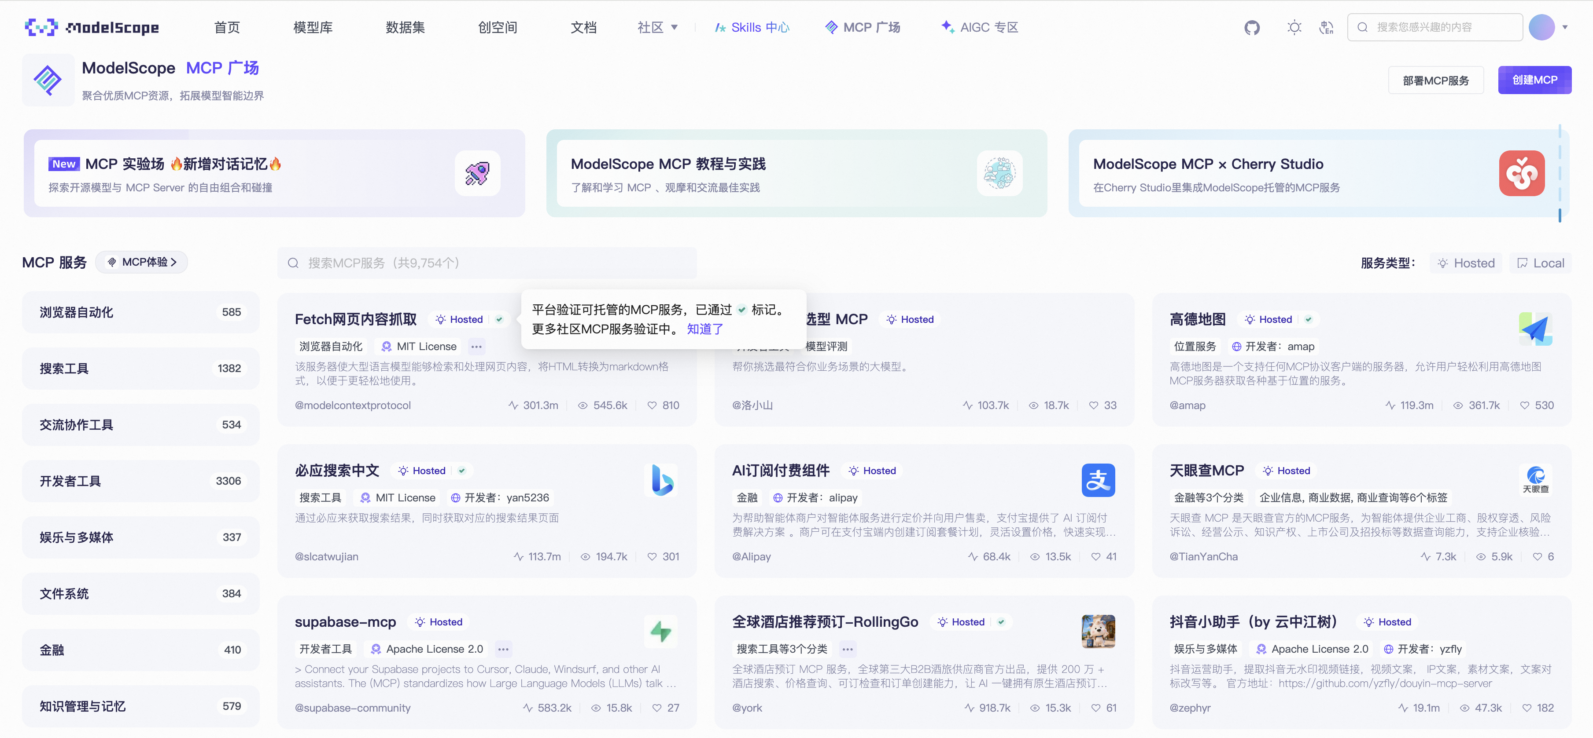
Task: Switch language with translate icon
Action: click(1326, 27)
